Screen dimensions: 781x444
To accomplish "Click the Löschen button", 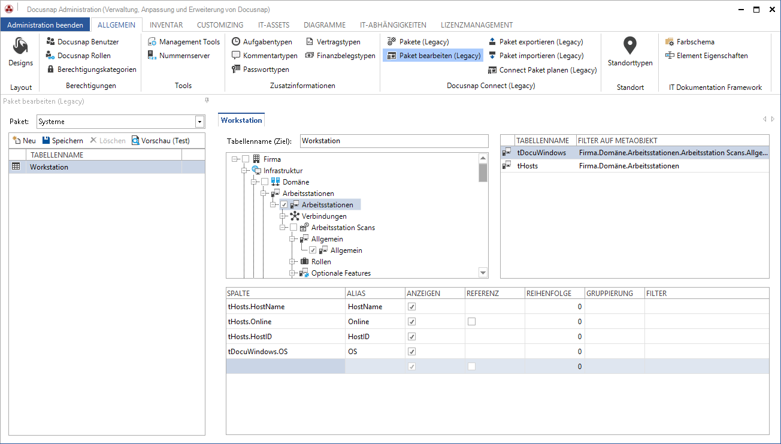I will tap(108, 141).
